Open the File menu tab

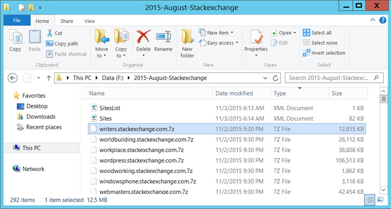(17, 21)
